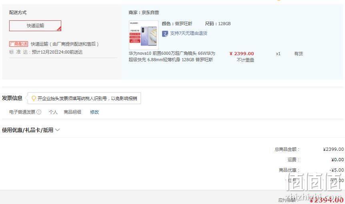Image resolution: width=345 pixels, height=204 pixels.
Task: Click the product title 华为nova10 link
Action: 172,56
